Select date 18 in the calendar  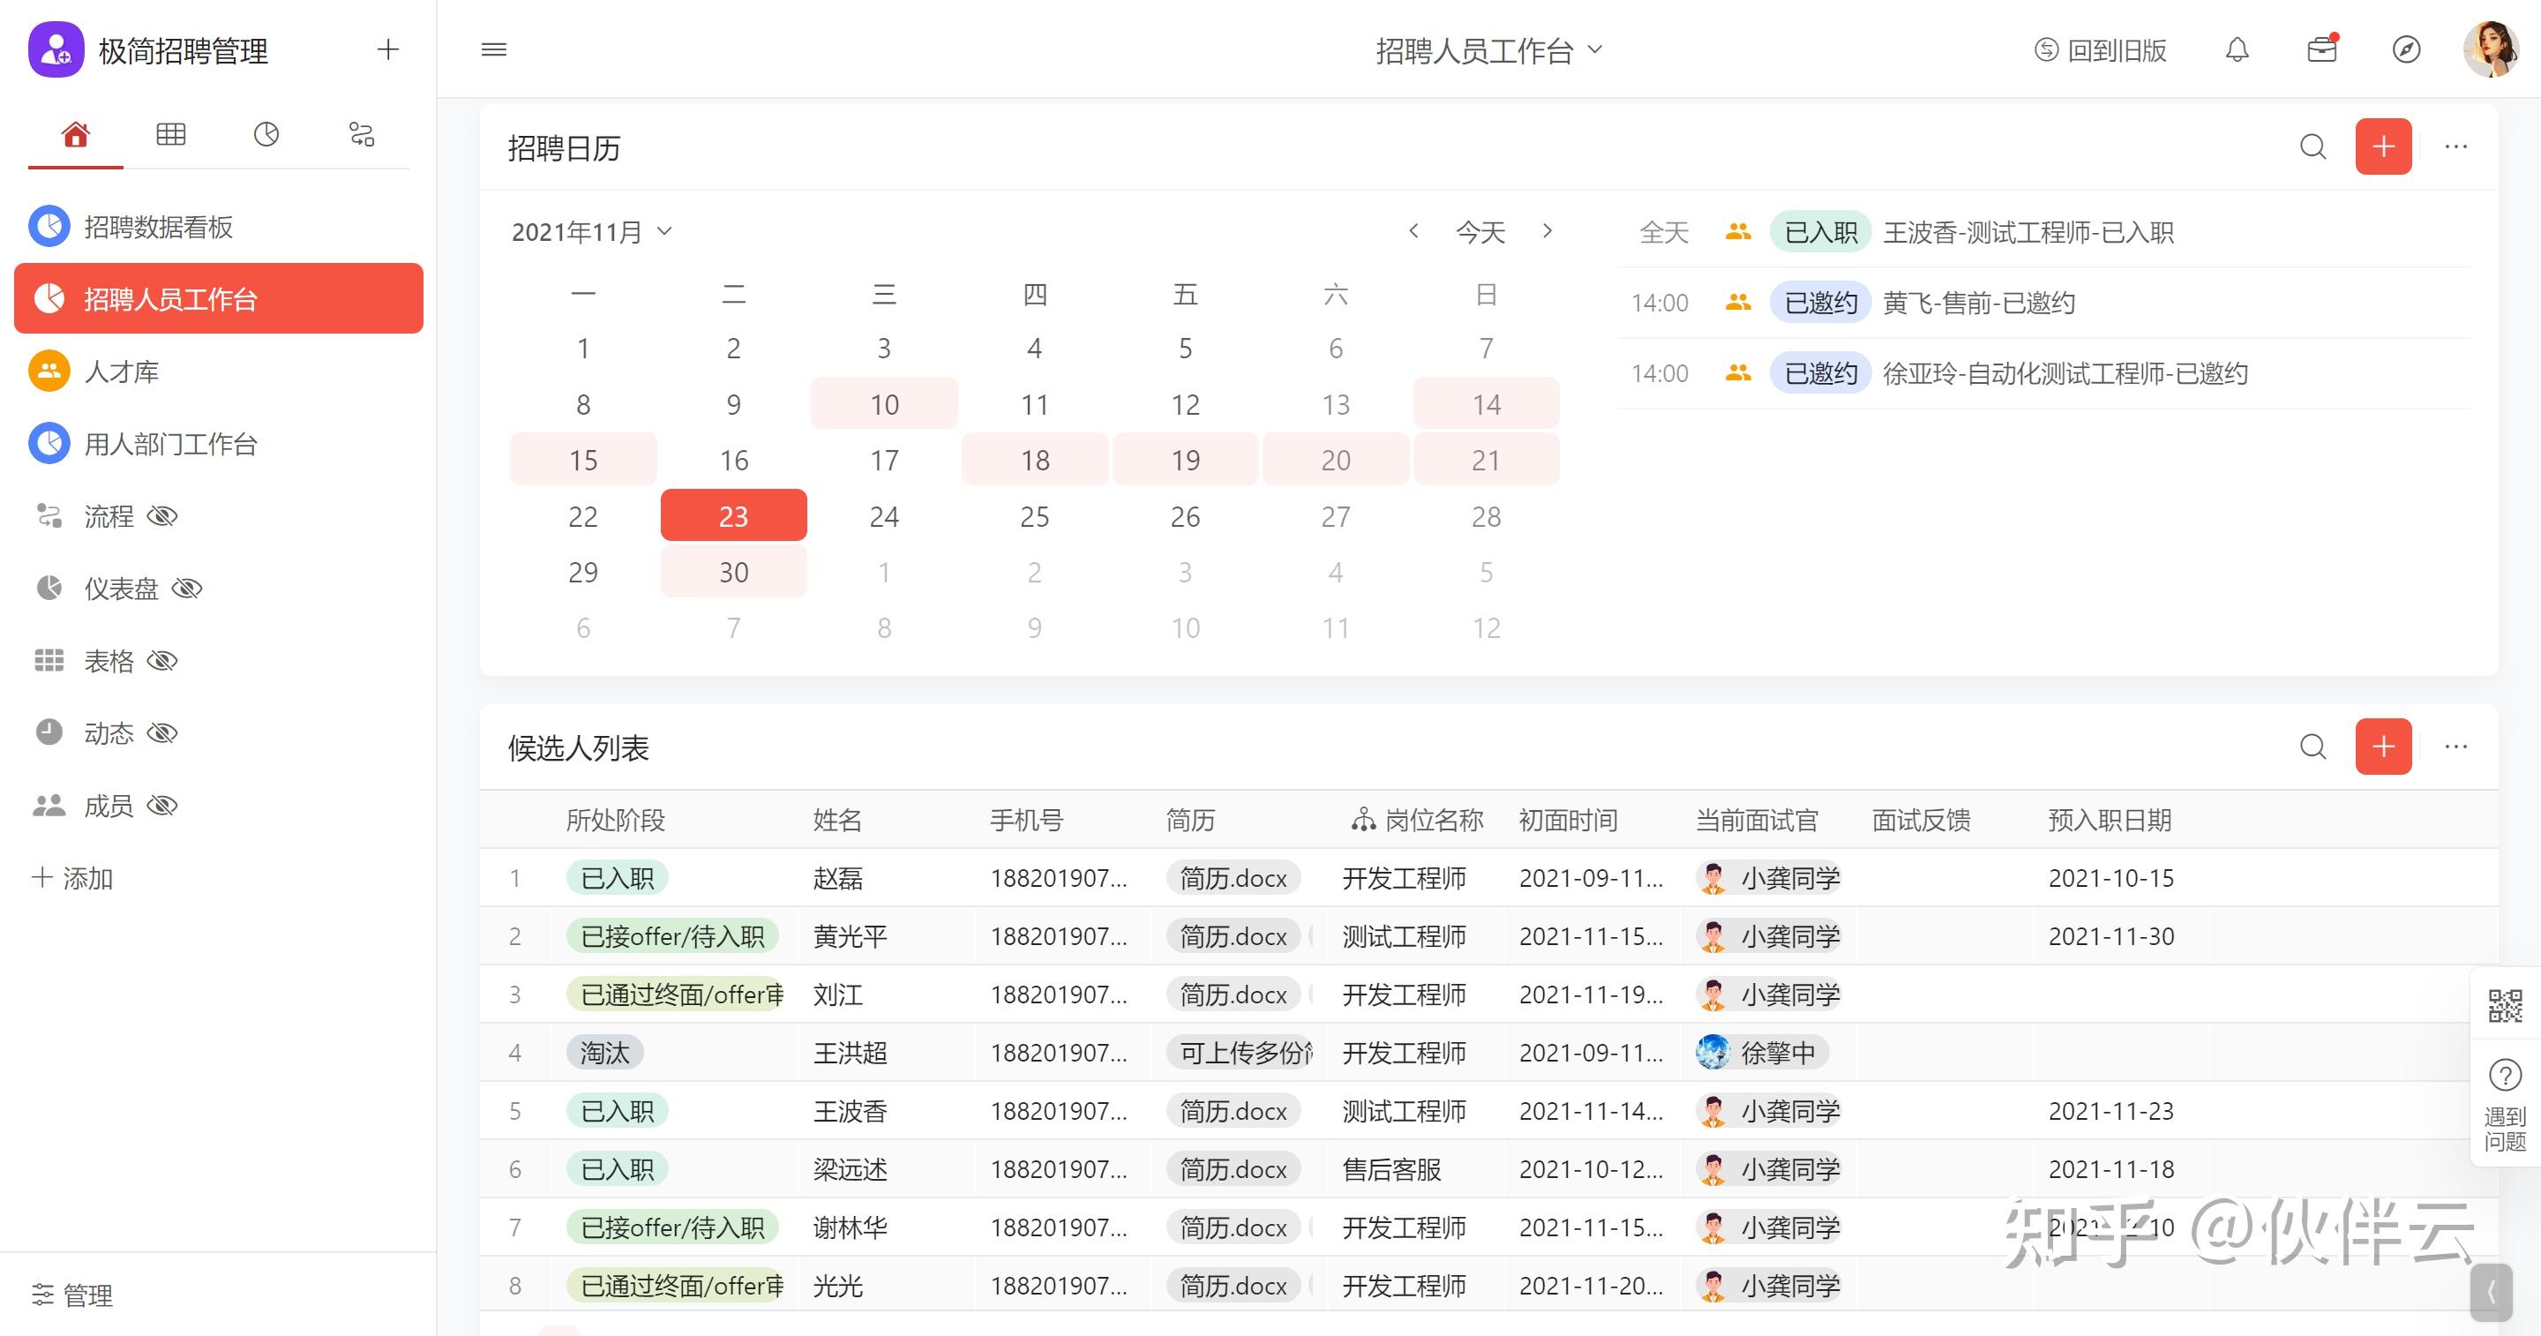(1034, 460)
